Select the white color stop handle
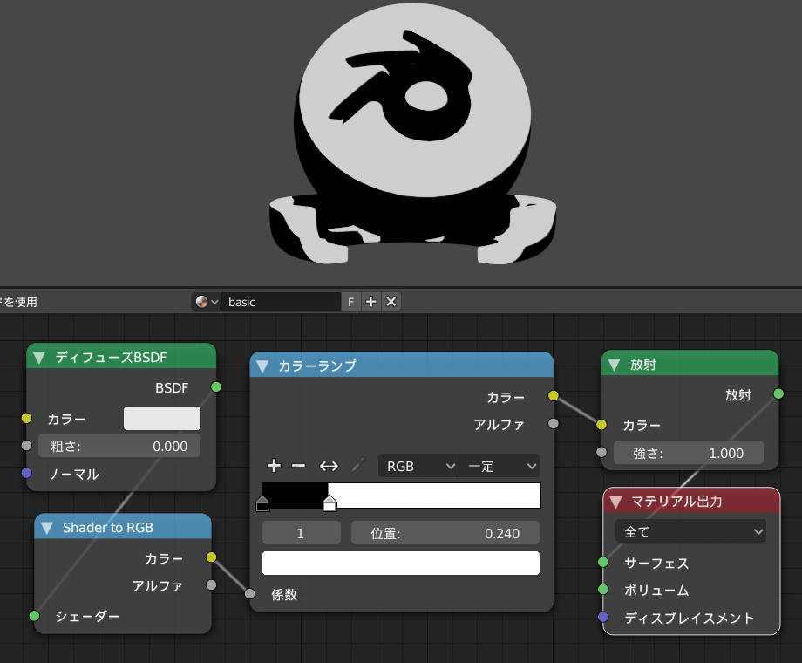The width and height of the screenshot is (802, 663). (x=330, y=503)
